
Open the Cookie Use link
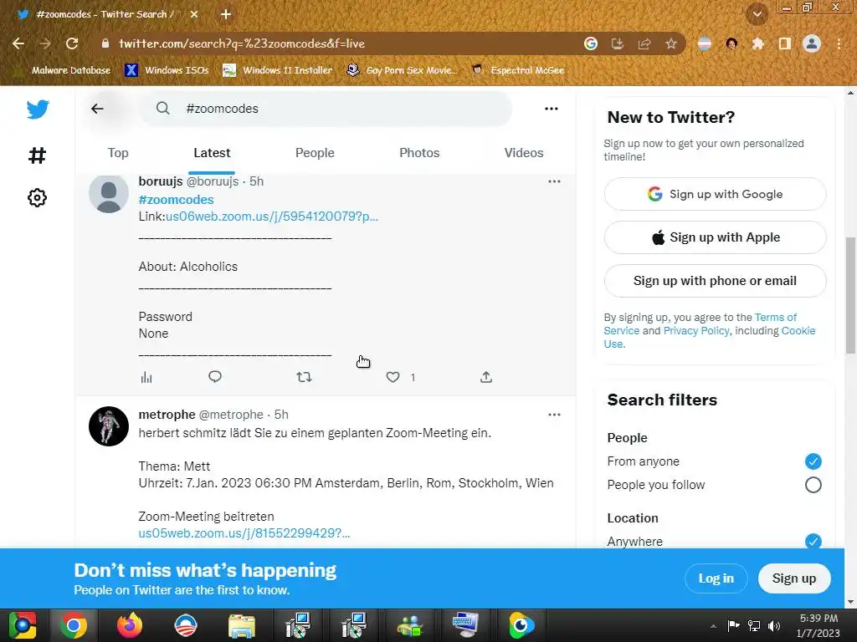click(x=798, y=331)
